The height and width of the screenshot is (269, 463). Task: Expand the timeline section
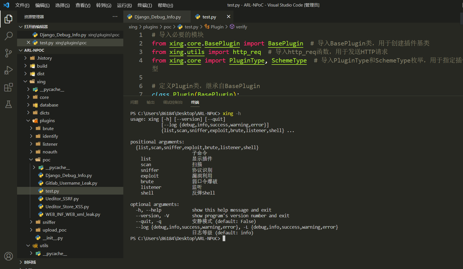pyautogui.click(x=21, y=262)
